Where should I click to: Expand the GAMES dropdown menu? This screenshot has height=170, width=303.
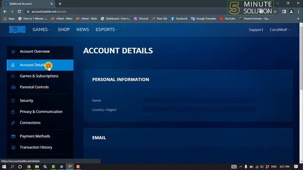point(41,29)
